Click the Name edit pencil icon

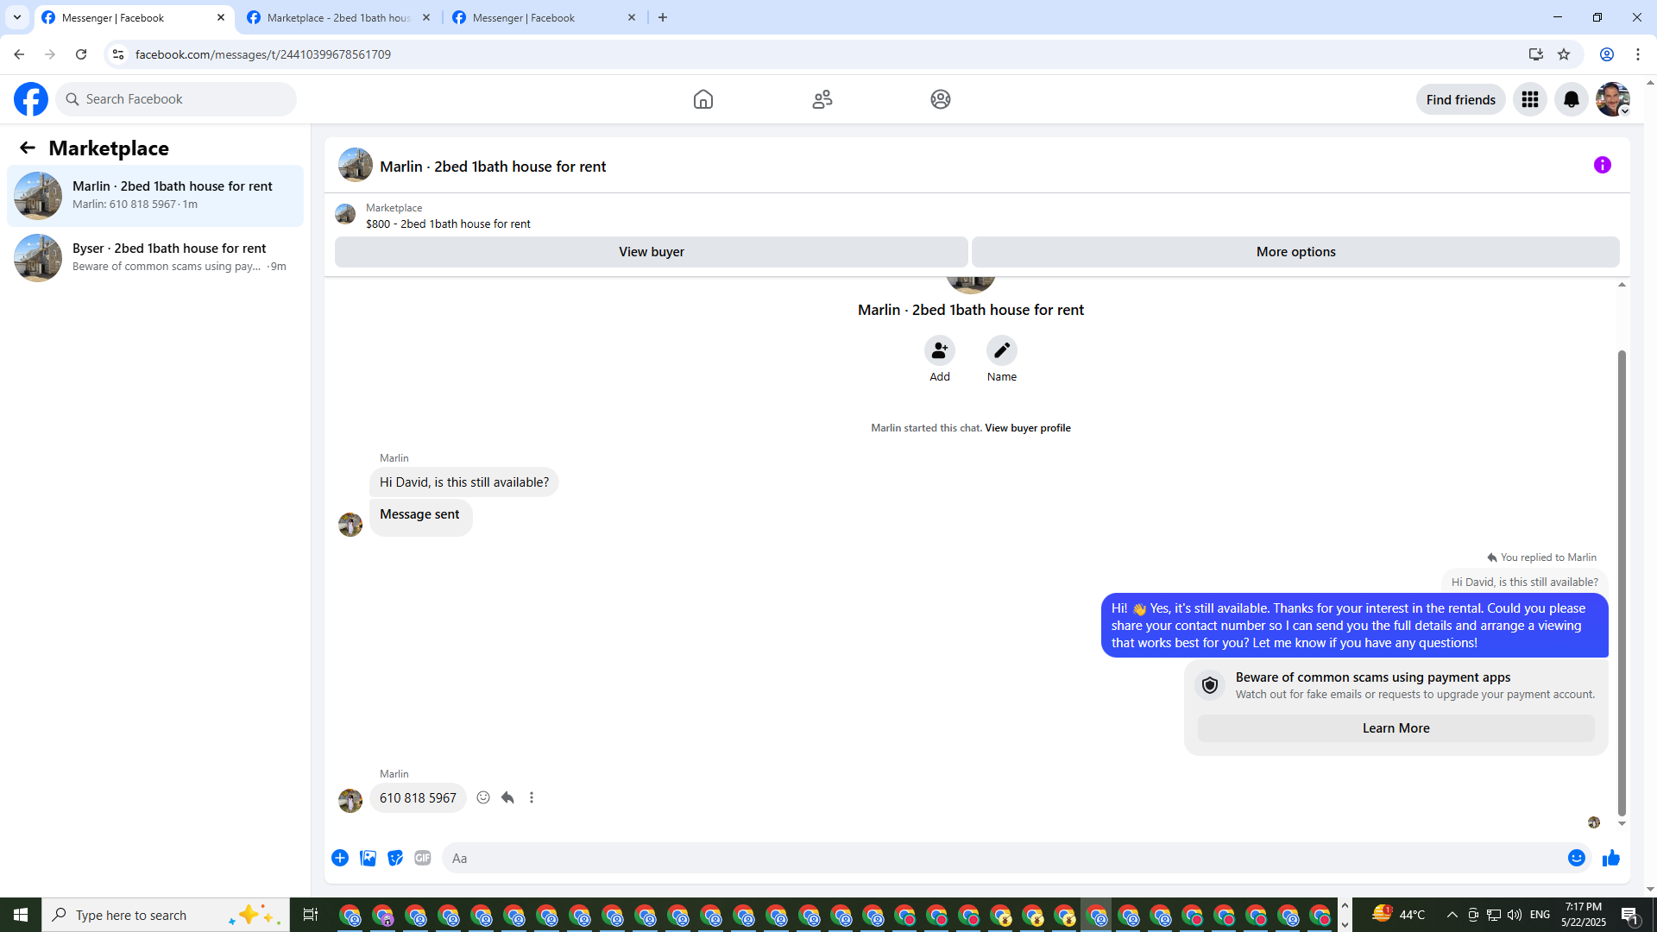pyautogui.click(x=1002, y=350)
